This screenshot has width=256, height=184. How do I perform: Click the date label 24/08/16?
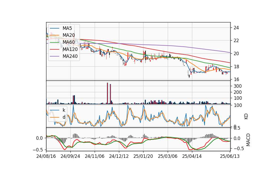46,156
